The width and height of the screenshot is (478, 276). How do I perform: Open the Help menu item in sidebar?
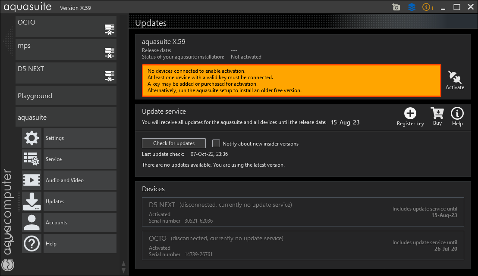pos(80,243)
